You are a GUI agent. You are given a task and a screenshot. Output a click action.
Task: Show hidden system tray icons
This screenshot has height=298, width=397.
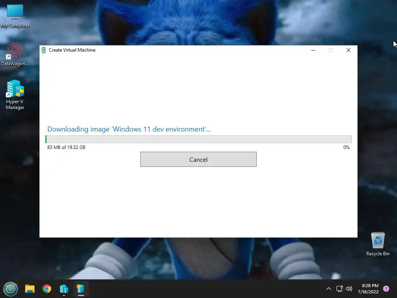coord(329,289)
